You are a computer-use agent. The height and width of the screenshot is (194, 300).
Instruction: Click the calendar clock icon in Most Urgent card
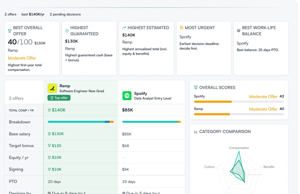pos(181,27)
